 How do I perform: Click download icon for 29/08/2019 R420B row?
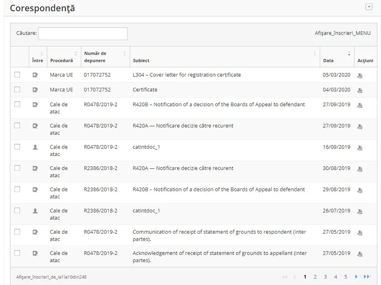point(359,190)
